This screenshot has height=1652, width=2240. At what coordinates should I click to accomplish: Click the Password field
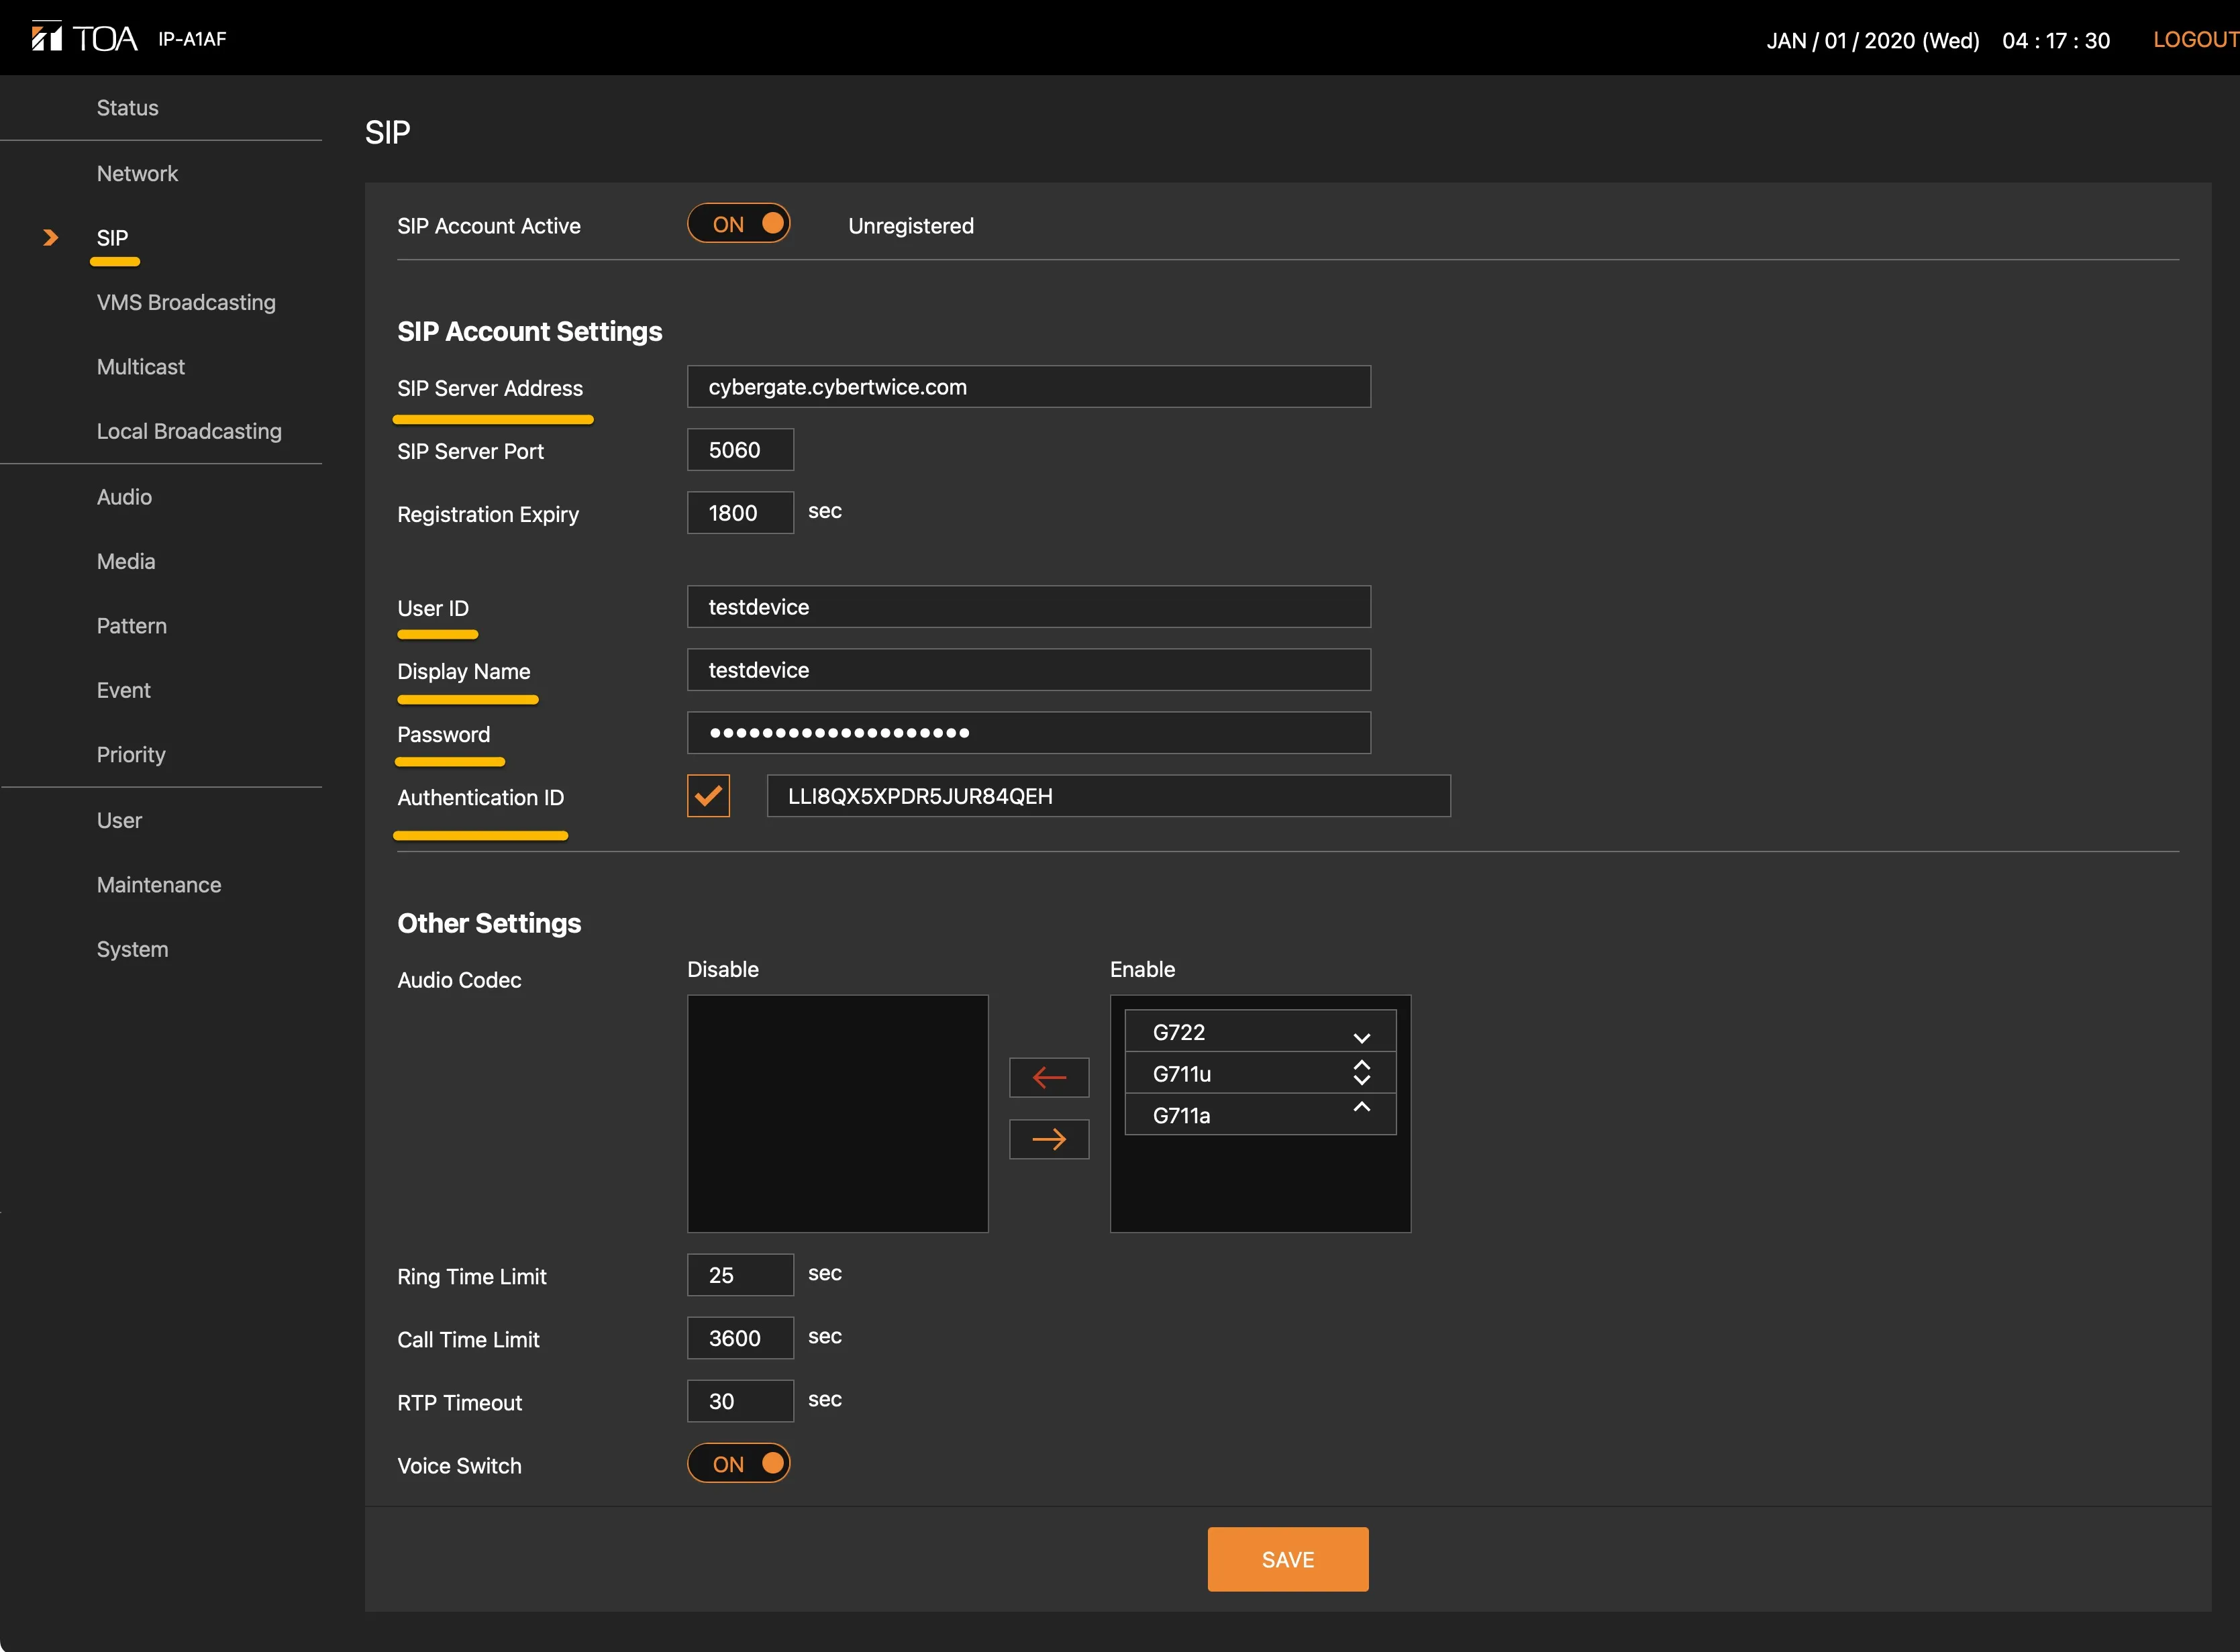coord(1029,733)
